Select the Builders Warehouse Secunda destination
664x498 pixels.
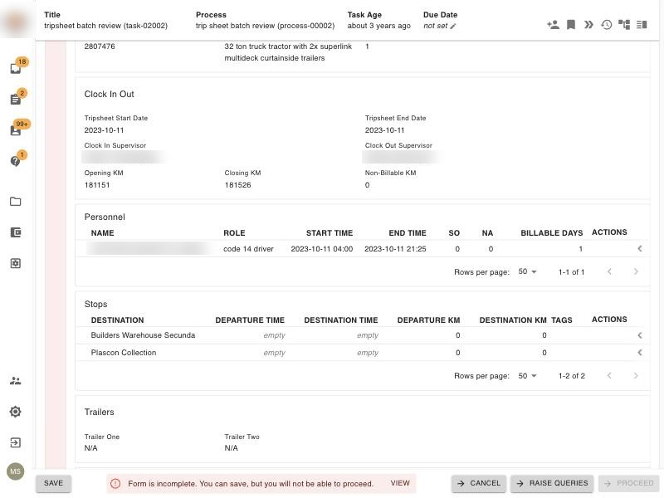coord(143,335)
